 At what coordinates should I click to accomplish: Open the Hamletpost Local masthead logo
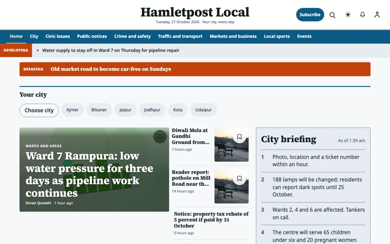(195, 12)
